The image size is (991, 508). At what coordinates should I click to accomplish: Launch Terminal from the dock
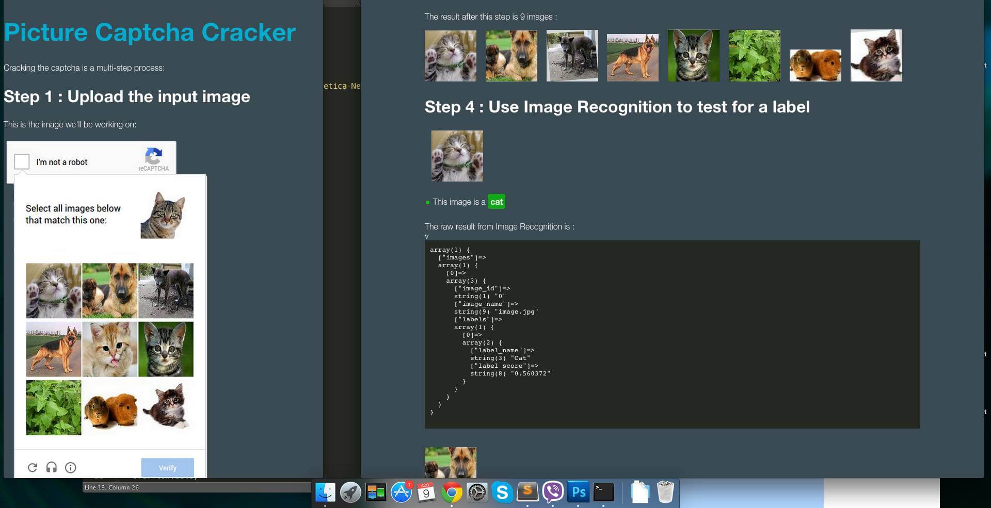pyautogui.click(x=603, y=492)
